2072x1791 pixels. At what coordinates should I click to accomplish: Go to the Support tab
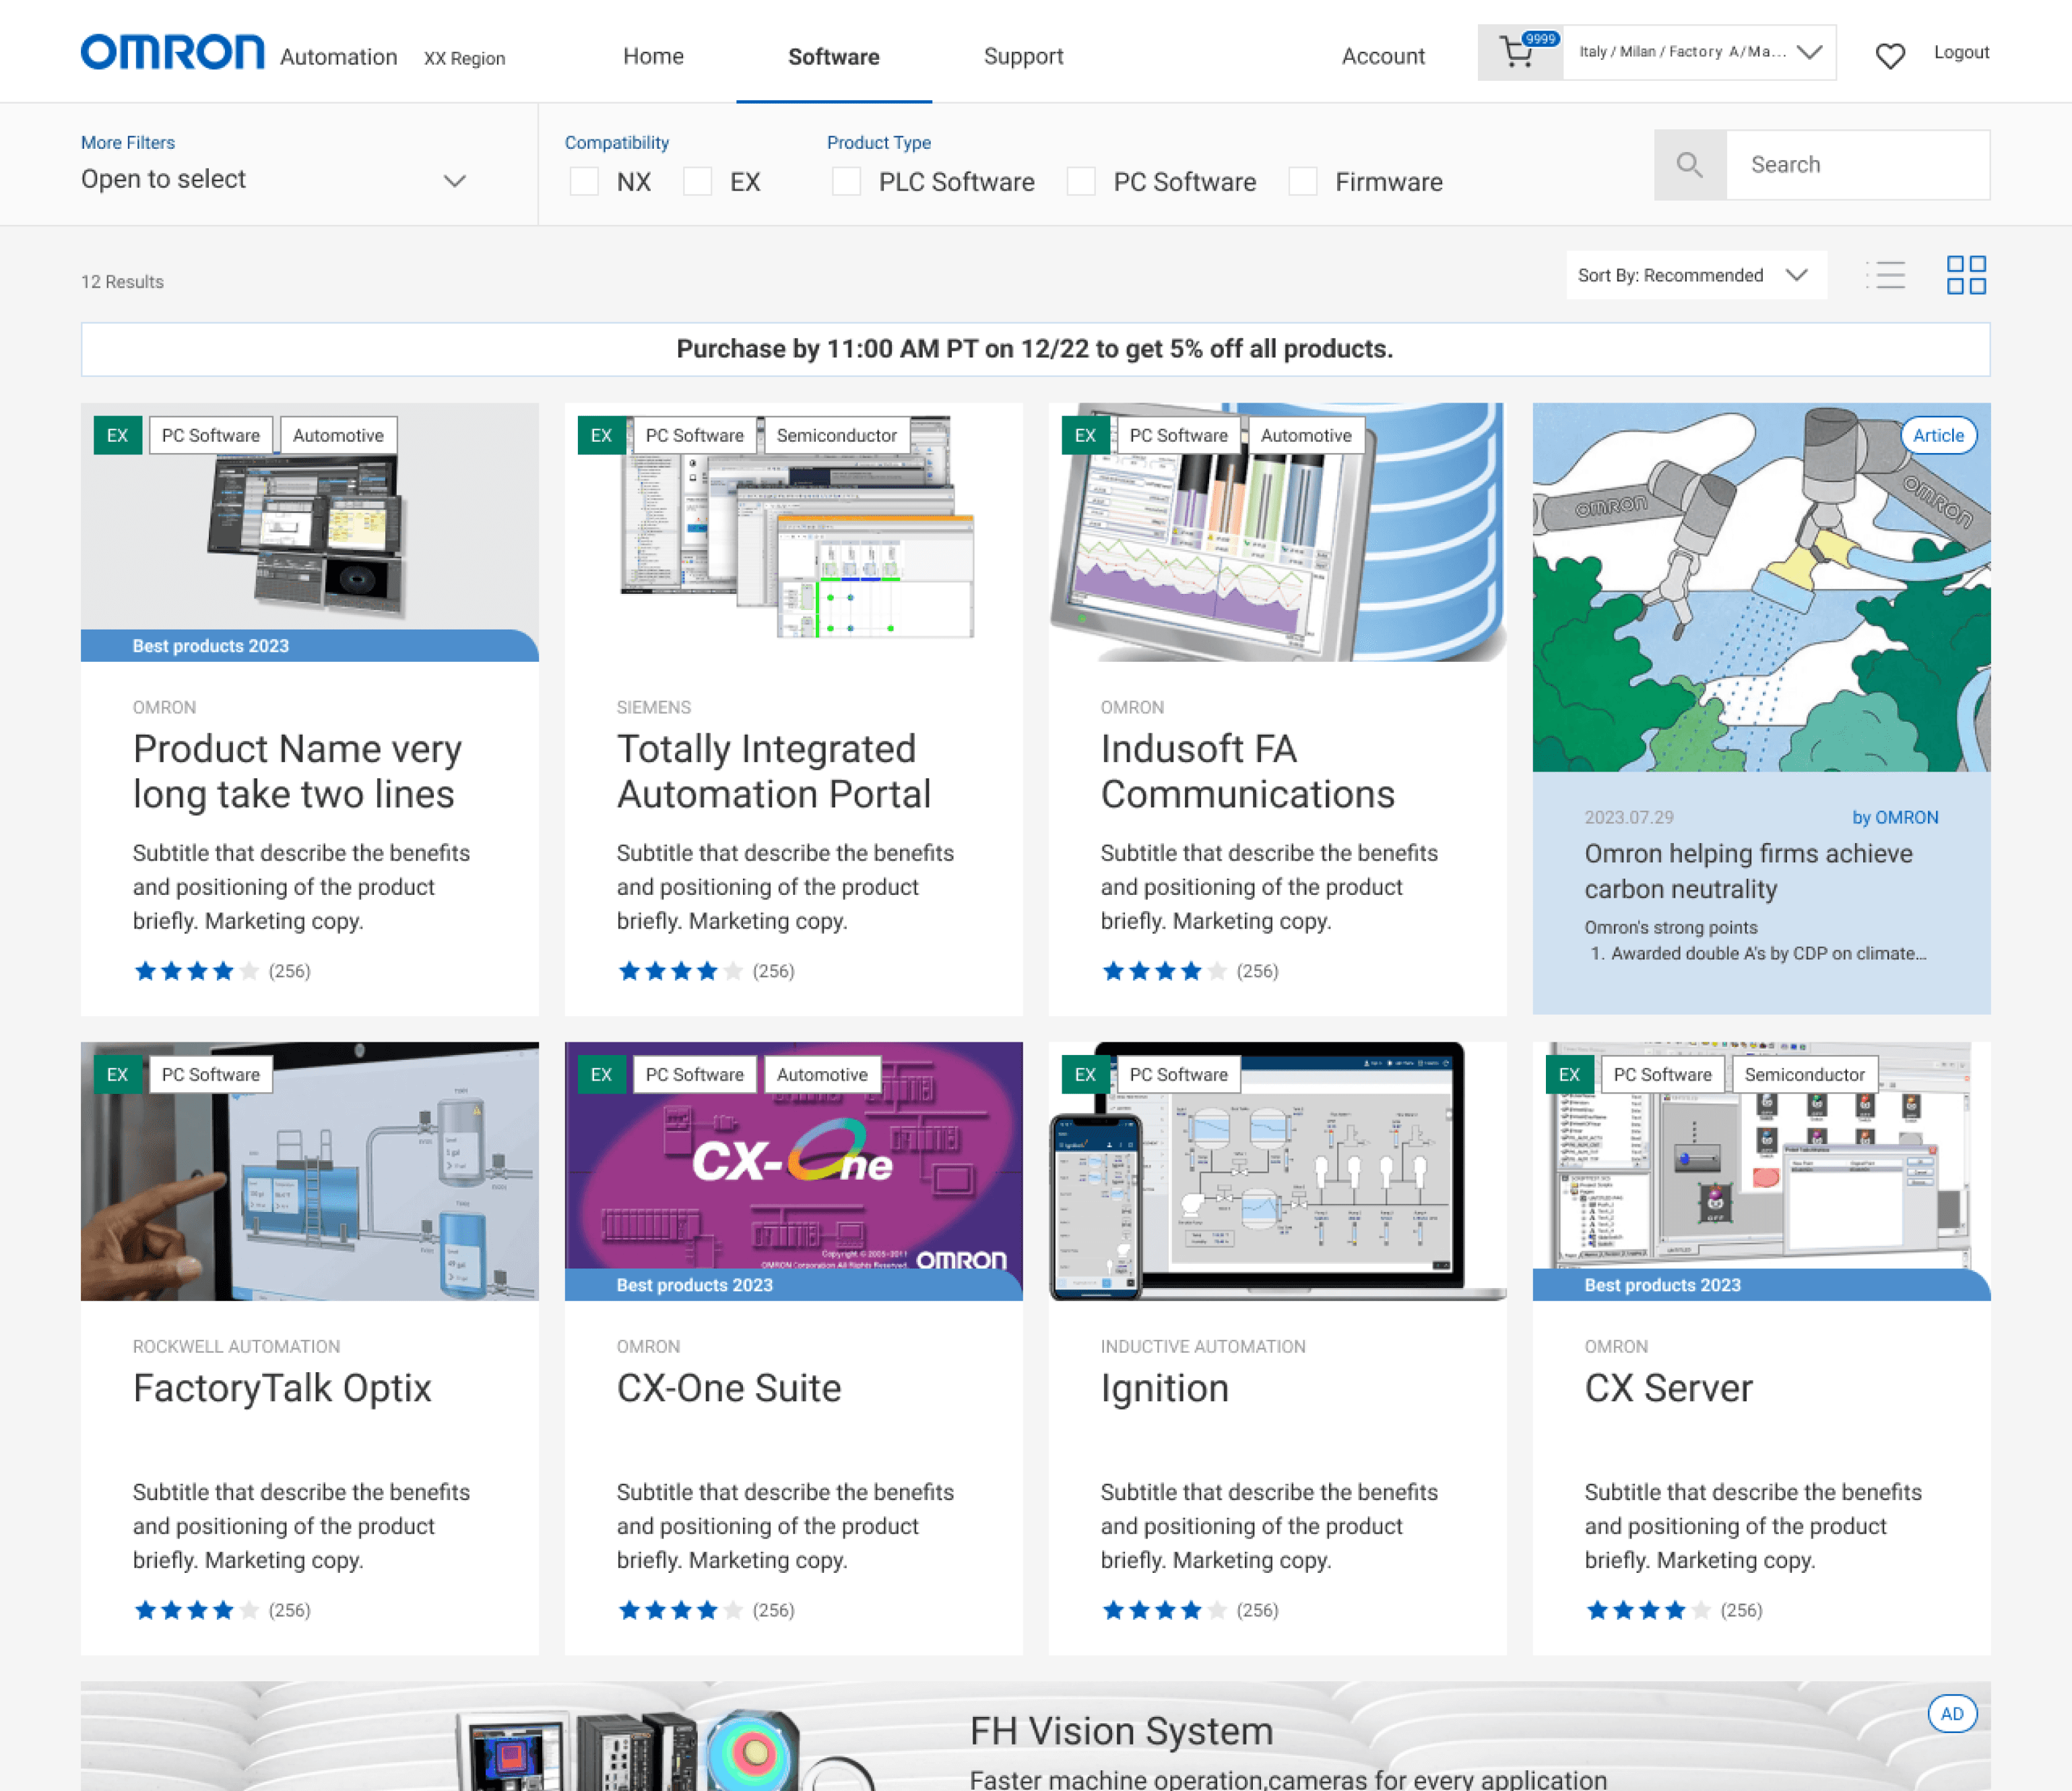pos(1023,56)
